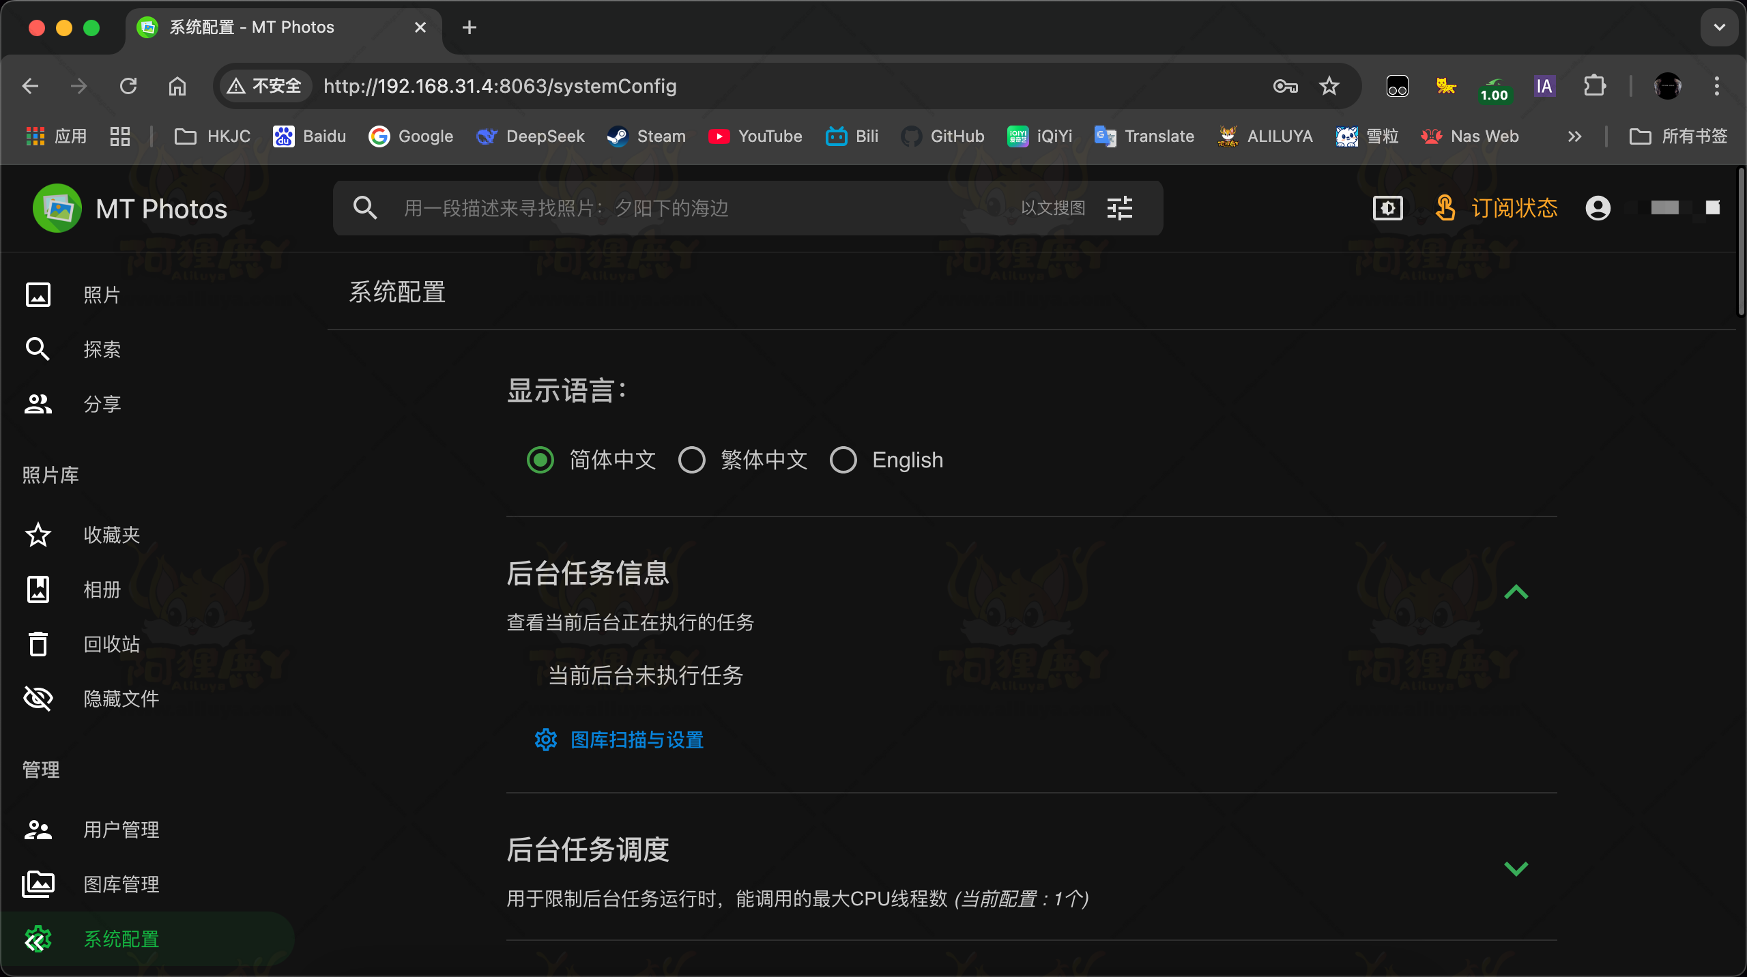Open search filter options sliders icon
Screen dimensions: 1747x977
click(x=1119, y=208)
